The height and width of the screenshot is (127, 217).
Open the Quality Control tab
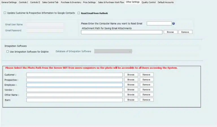[148, 2]
